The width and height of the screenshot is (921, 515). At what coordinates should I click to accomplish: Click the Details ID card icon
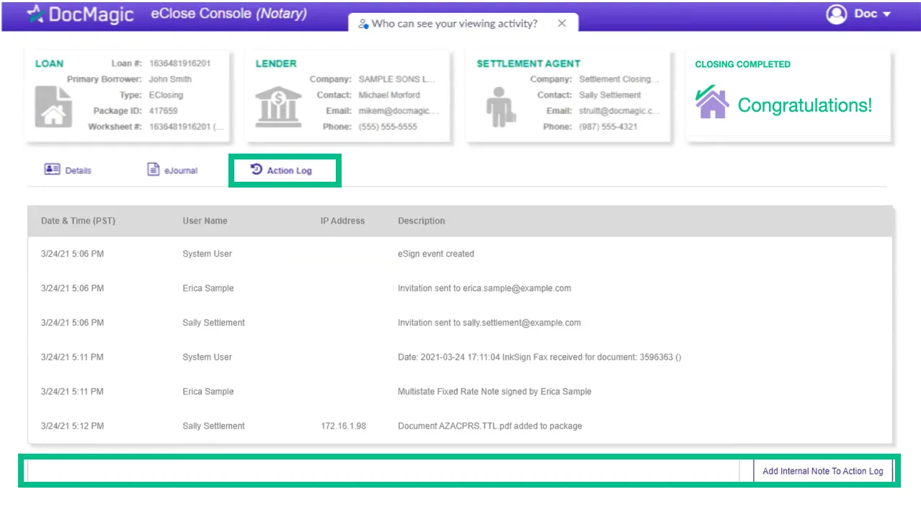click(52, 170)
